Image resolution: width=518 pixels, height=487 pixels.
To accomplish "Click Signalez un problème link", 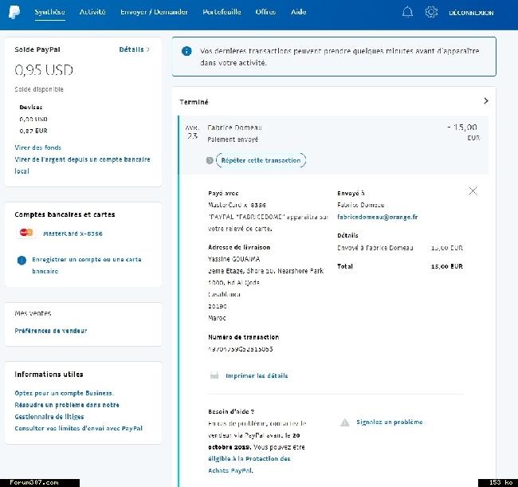I will (x=390, y=422).
